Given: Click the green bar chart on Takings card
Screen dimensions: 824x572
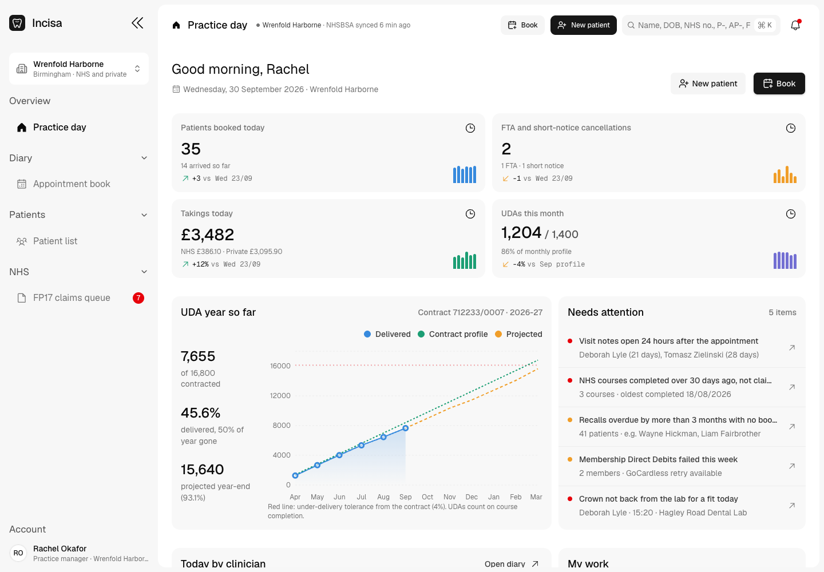Looking at the screenshot, I should click(465, 260).
